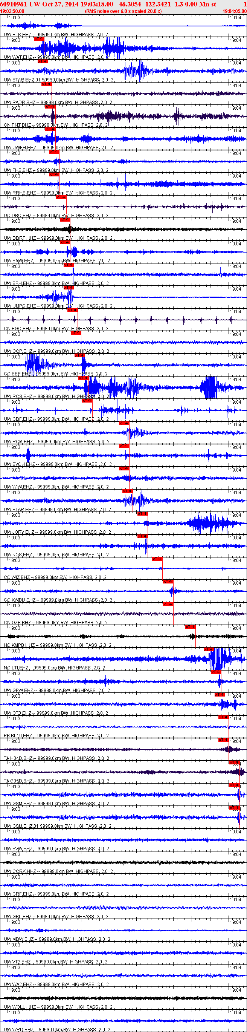This screenshot has height=1032, width=247.
Task: Click the red pick marker on RCS trace
Action: (x=83, y=378)
